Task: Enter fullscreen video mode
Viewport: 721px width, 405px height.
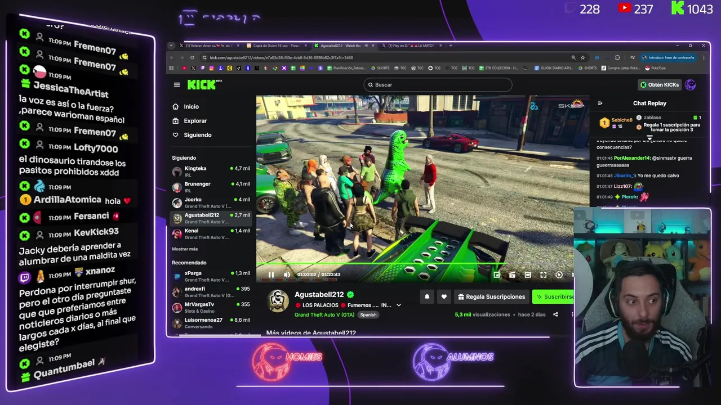Action: click(543, 274)
